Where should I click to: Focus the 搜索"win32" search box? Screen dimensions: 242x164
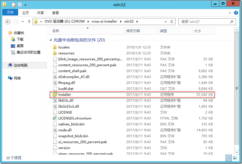(x=207, y=22)
